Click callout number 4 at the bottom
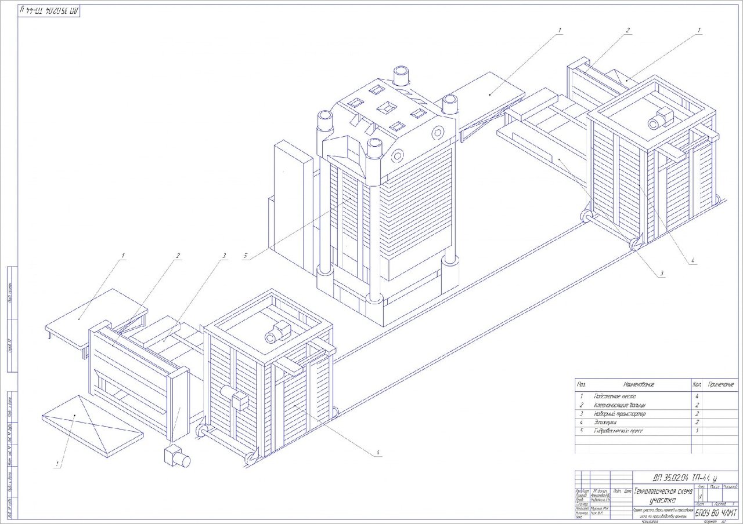Screen dimensions: 743x524 [378, 453]
